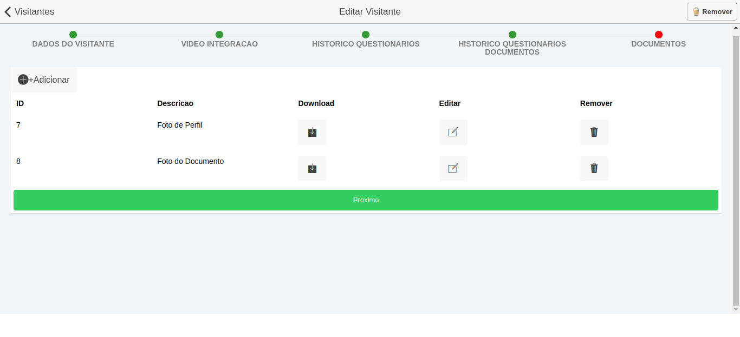Screen dimensions: 740x337
Task: Click the plus circle Adicionar icon
Action: [23, 80]
